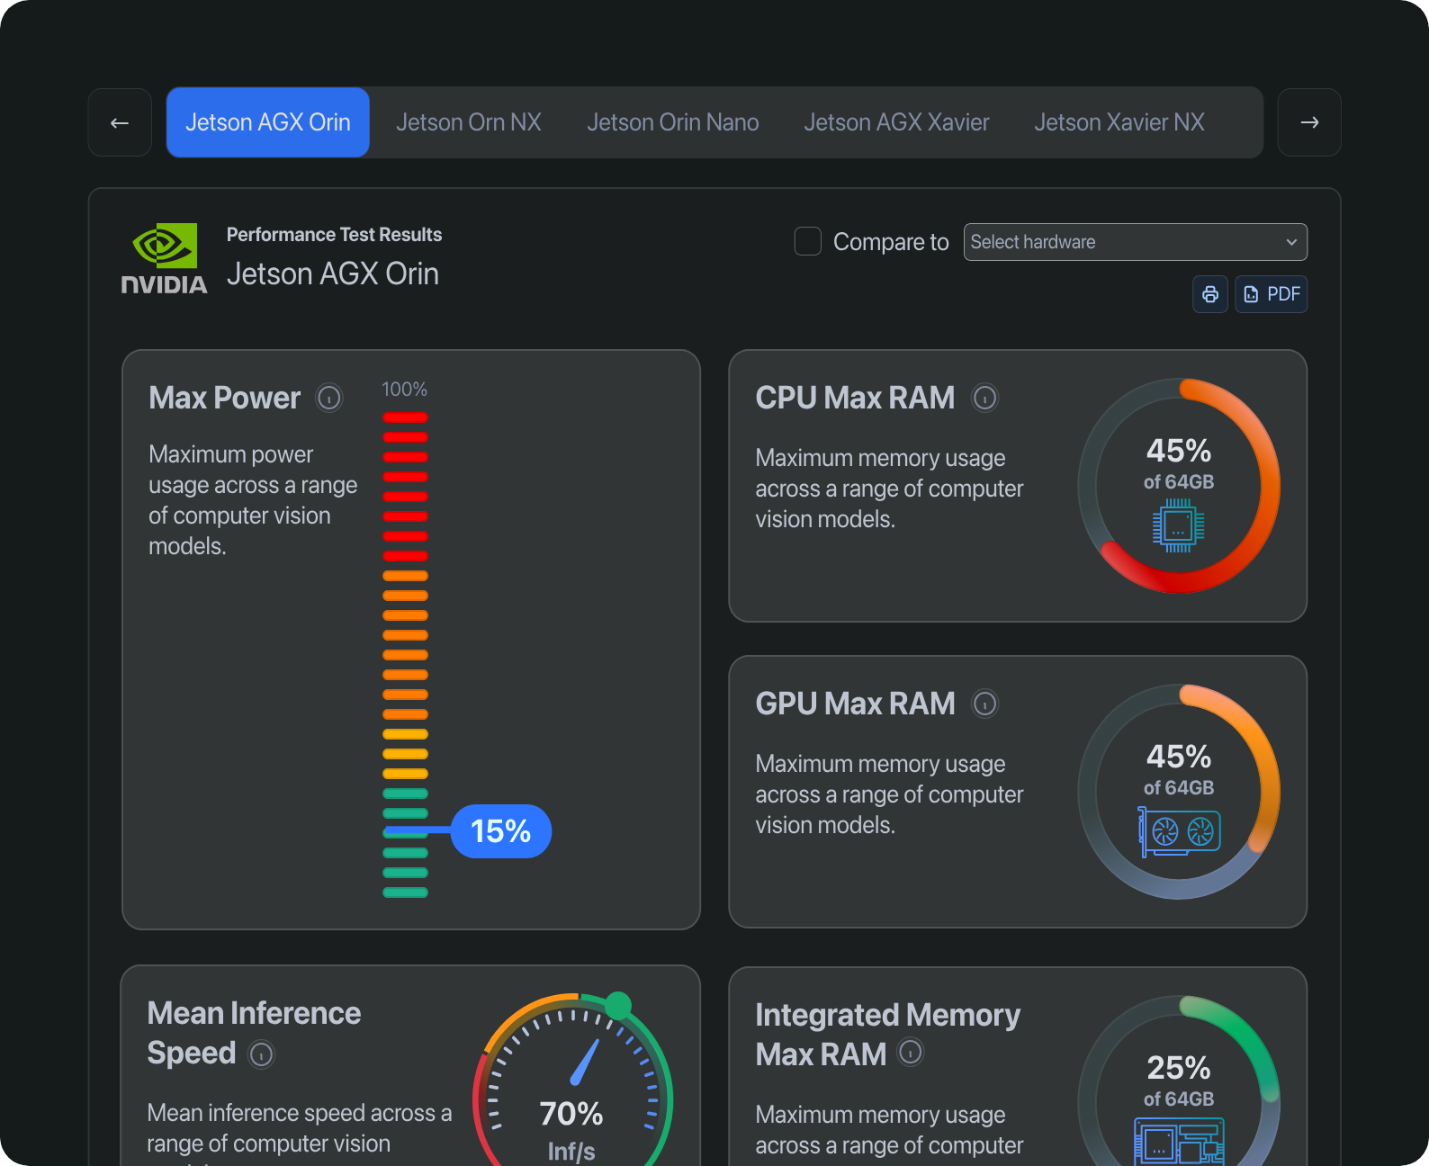Image resolution: width=1429 pixels, height=1166 pixels.
Task: Open the Jetson Xavier NX tab
Action: 1119,122
